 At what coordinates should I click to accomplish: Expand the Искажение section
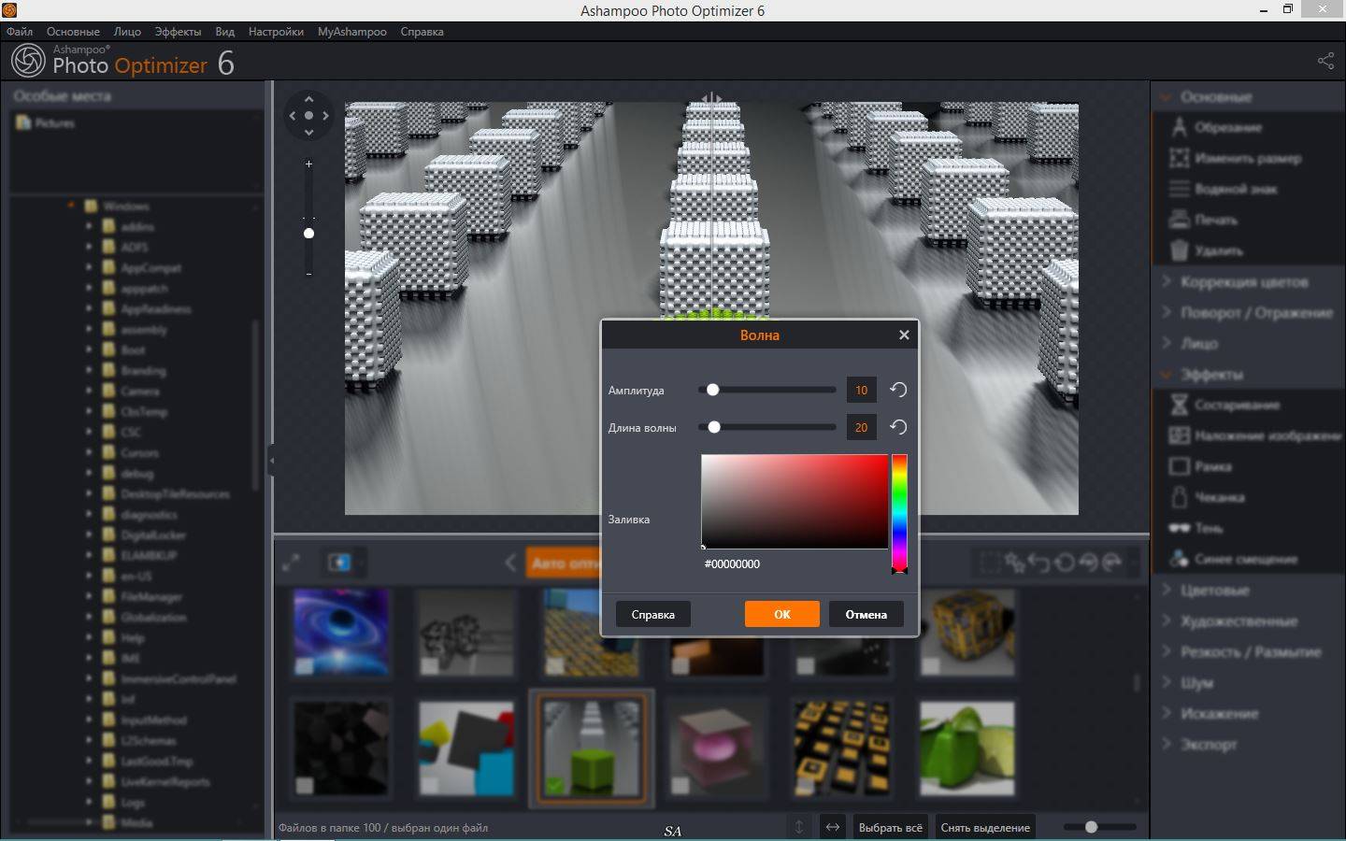coord(1167,713)
